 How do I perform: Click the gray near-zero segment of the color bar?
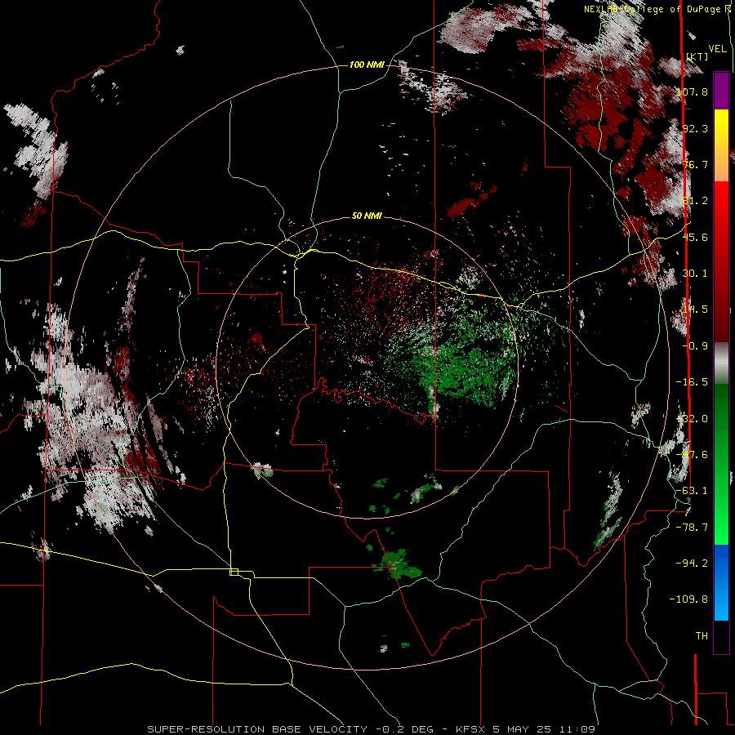(x=721, y=363)
